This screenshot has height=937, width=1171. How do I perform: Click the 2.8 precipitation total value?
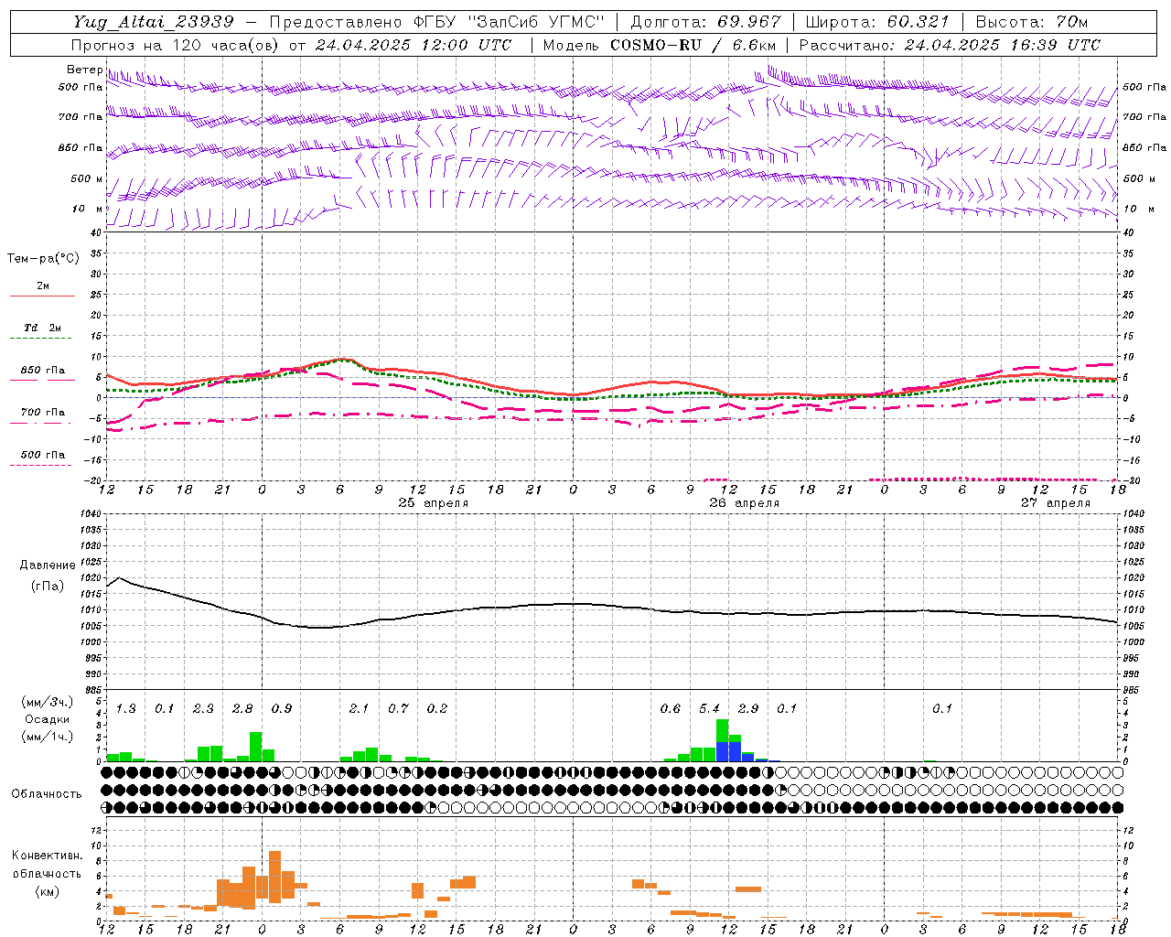point(242,708)
